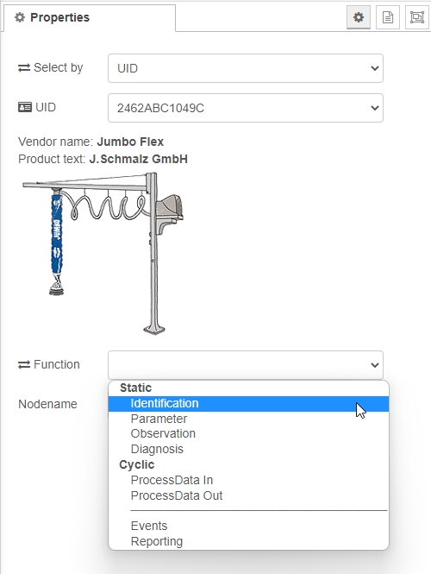Show node description document icon
This screenshot has height=574, width=431.
click(x=388, y=17)
